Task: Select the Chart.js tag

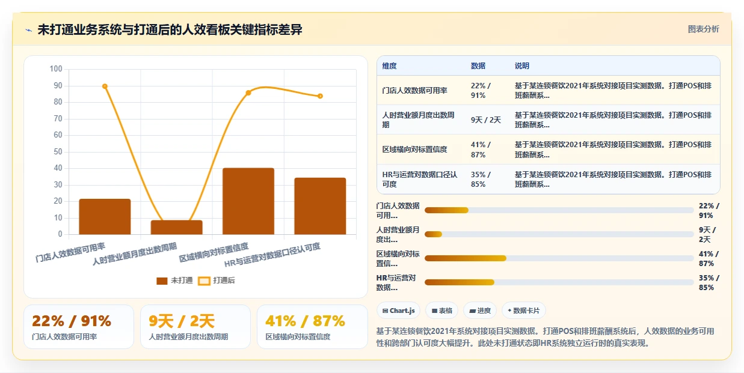Action: click(x=398, y=311)
